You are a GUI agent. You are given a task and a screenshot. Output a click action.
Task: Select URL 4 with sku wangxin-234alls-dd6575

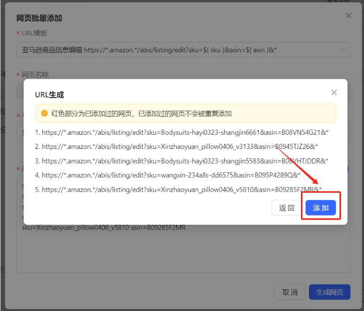tap(167, 175)
